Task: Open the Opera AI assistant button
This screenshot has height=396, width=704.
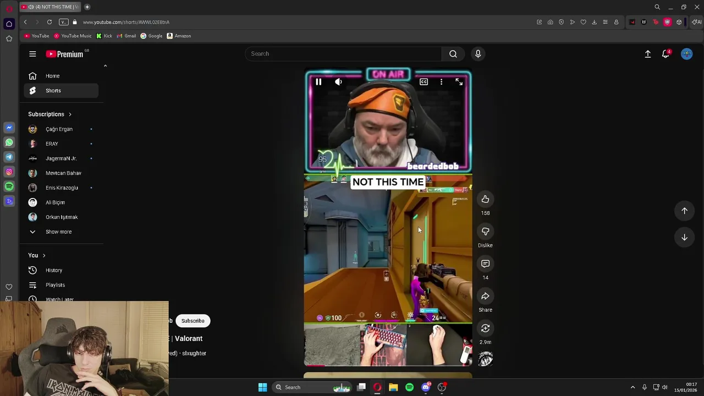Action: pyautogui.click(x=697, y=22)
